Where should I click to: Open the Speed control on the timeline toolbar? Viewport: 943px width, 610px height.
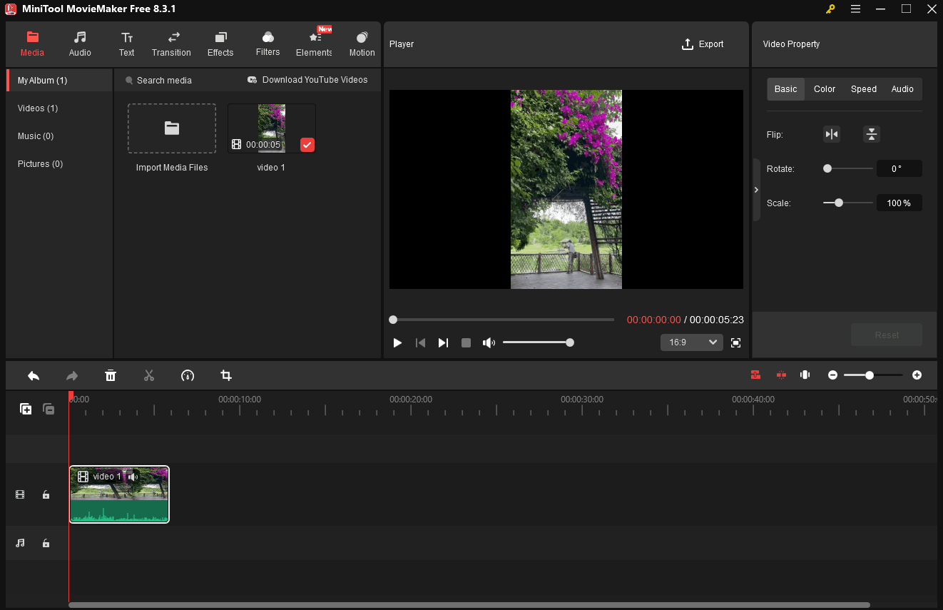pyautogui.click(x=188, y=375)
